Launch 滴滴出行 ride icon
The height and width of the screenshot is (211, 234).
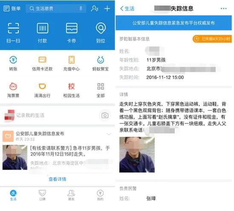[x=42, y=86]
